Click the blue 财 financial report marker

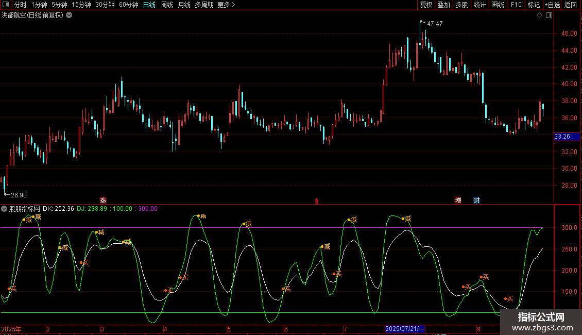[476, 200]
